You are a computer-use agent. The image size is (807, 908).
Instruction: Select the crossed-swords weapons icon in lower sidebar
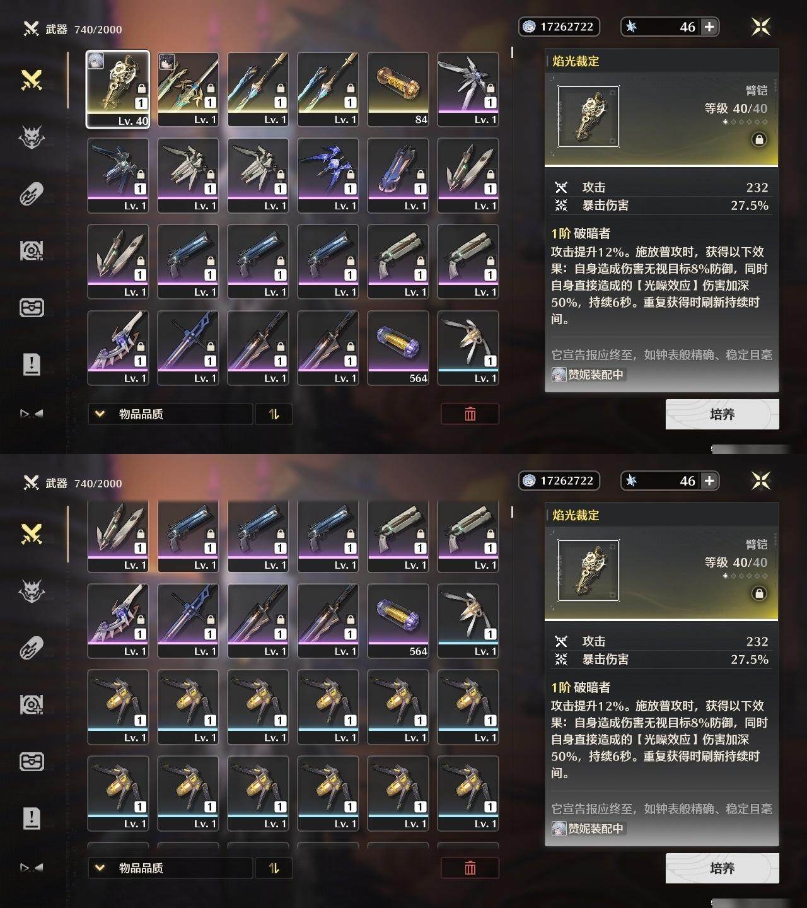(32, 534)
